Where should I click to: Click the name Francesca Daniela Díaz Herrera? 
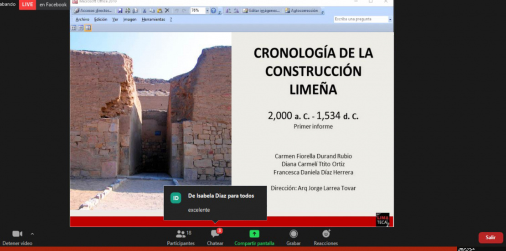313,173
